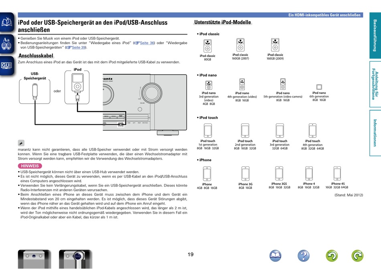Click the iPod nano 6th generation icon

(319, 87)
